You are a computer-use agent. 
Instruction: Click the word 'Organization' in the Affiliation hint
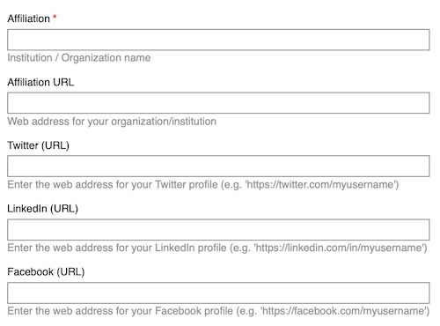(92, 58)
